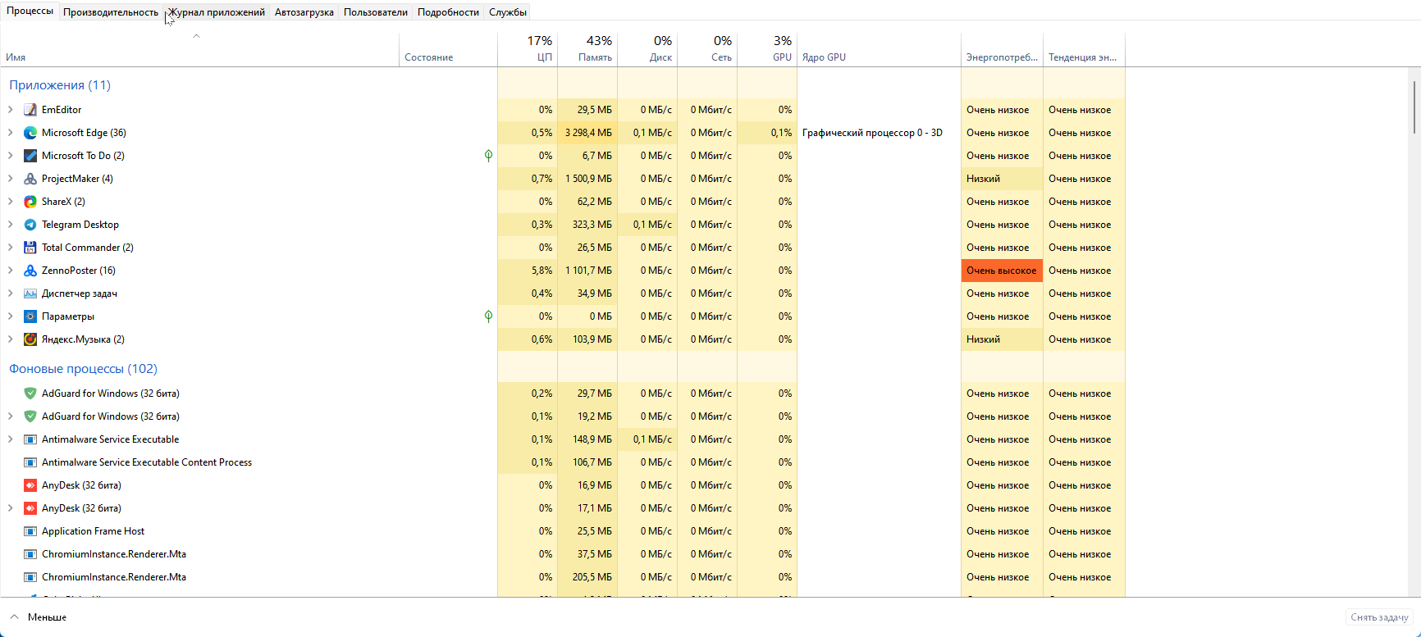
Task: Sort by Память column header
Action: pos(587,49)
